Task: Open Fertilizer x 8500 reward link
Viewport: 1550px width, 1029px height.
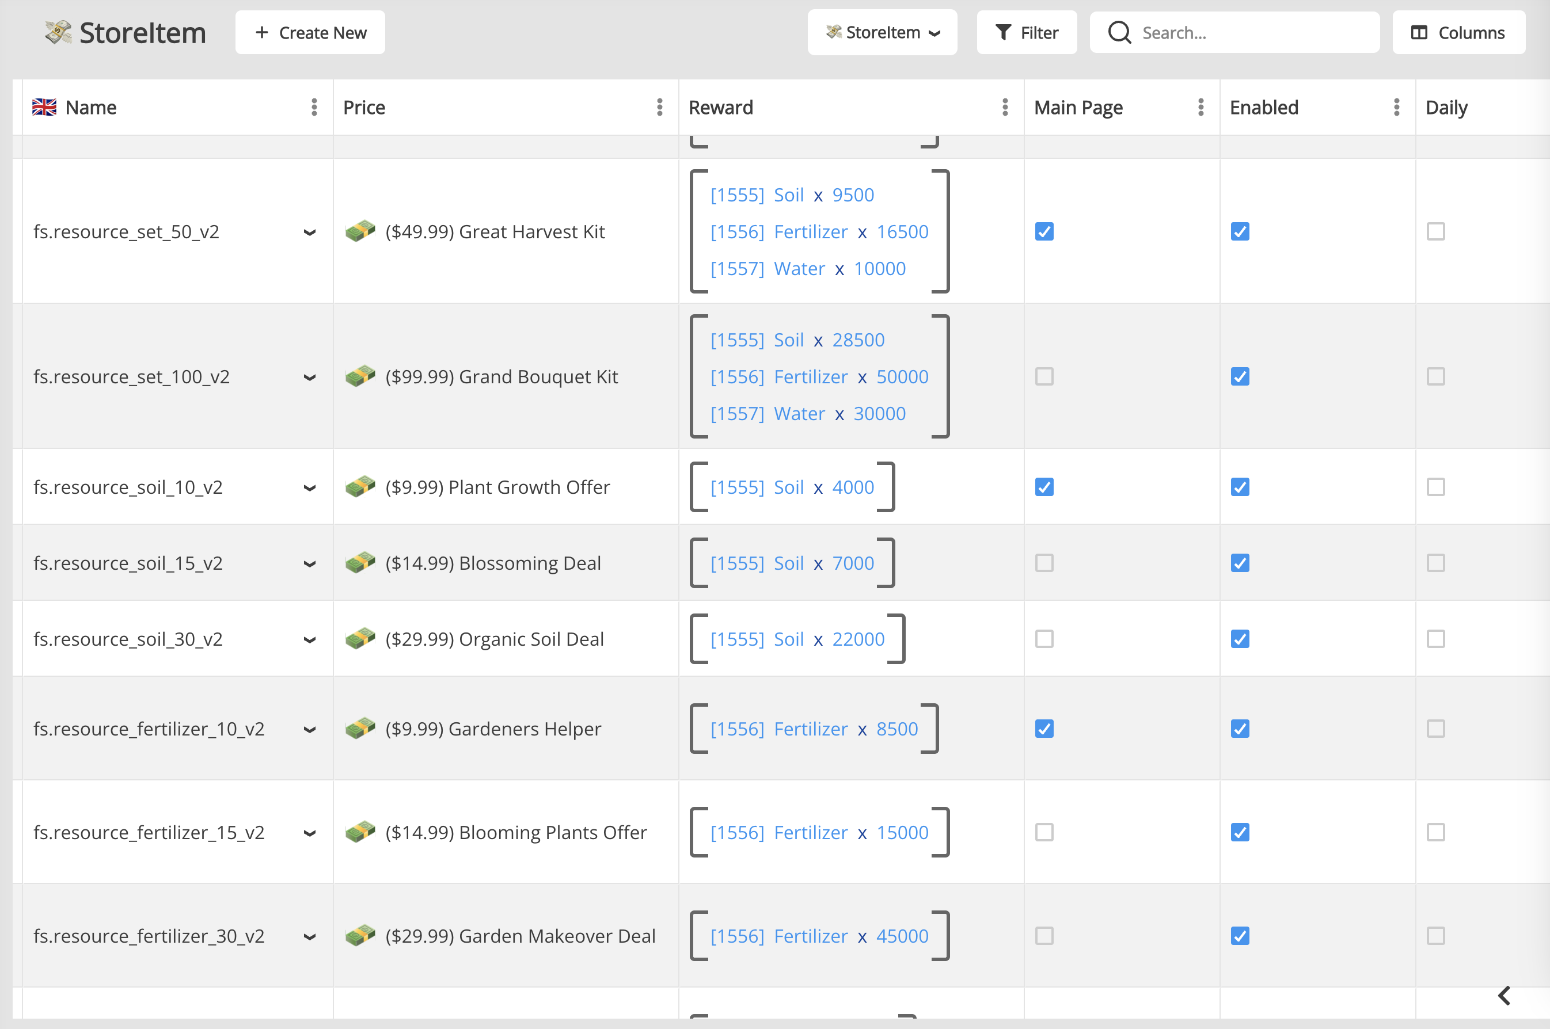Action: pyautogui.click(x=814, y=729)
